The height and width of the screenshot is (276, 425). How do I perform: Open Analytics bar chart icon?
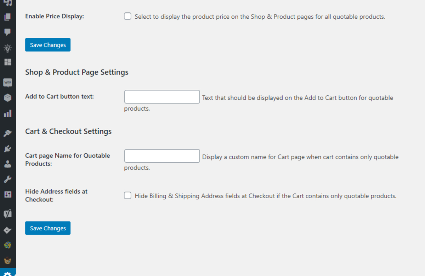click(7, 113)
